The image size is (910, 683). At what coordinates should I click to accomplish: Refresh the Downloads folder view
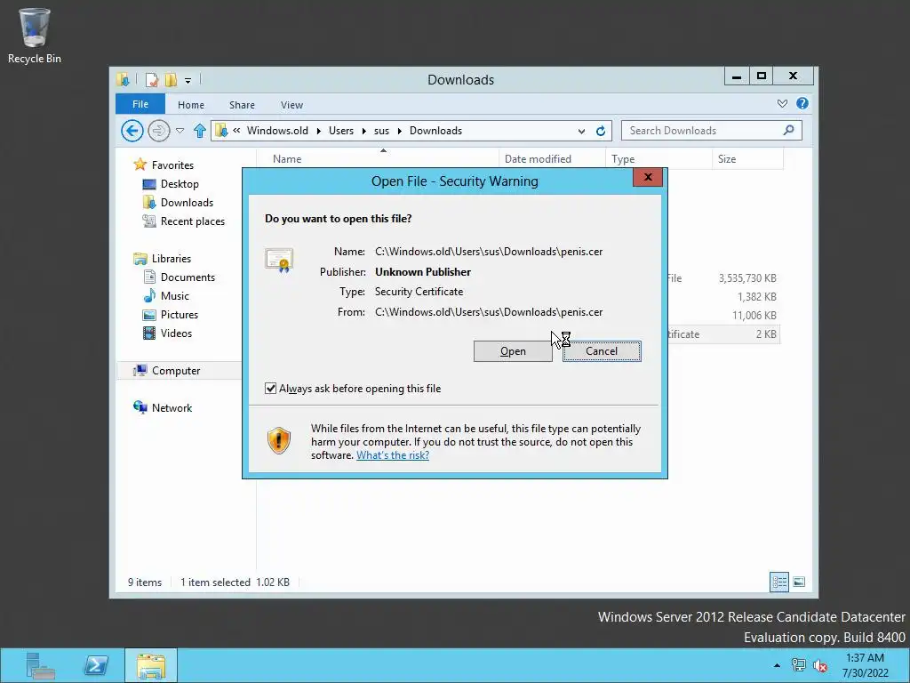coord(601,131)
